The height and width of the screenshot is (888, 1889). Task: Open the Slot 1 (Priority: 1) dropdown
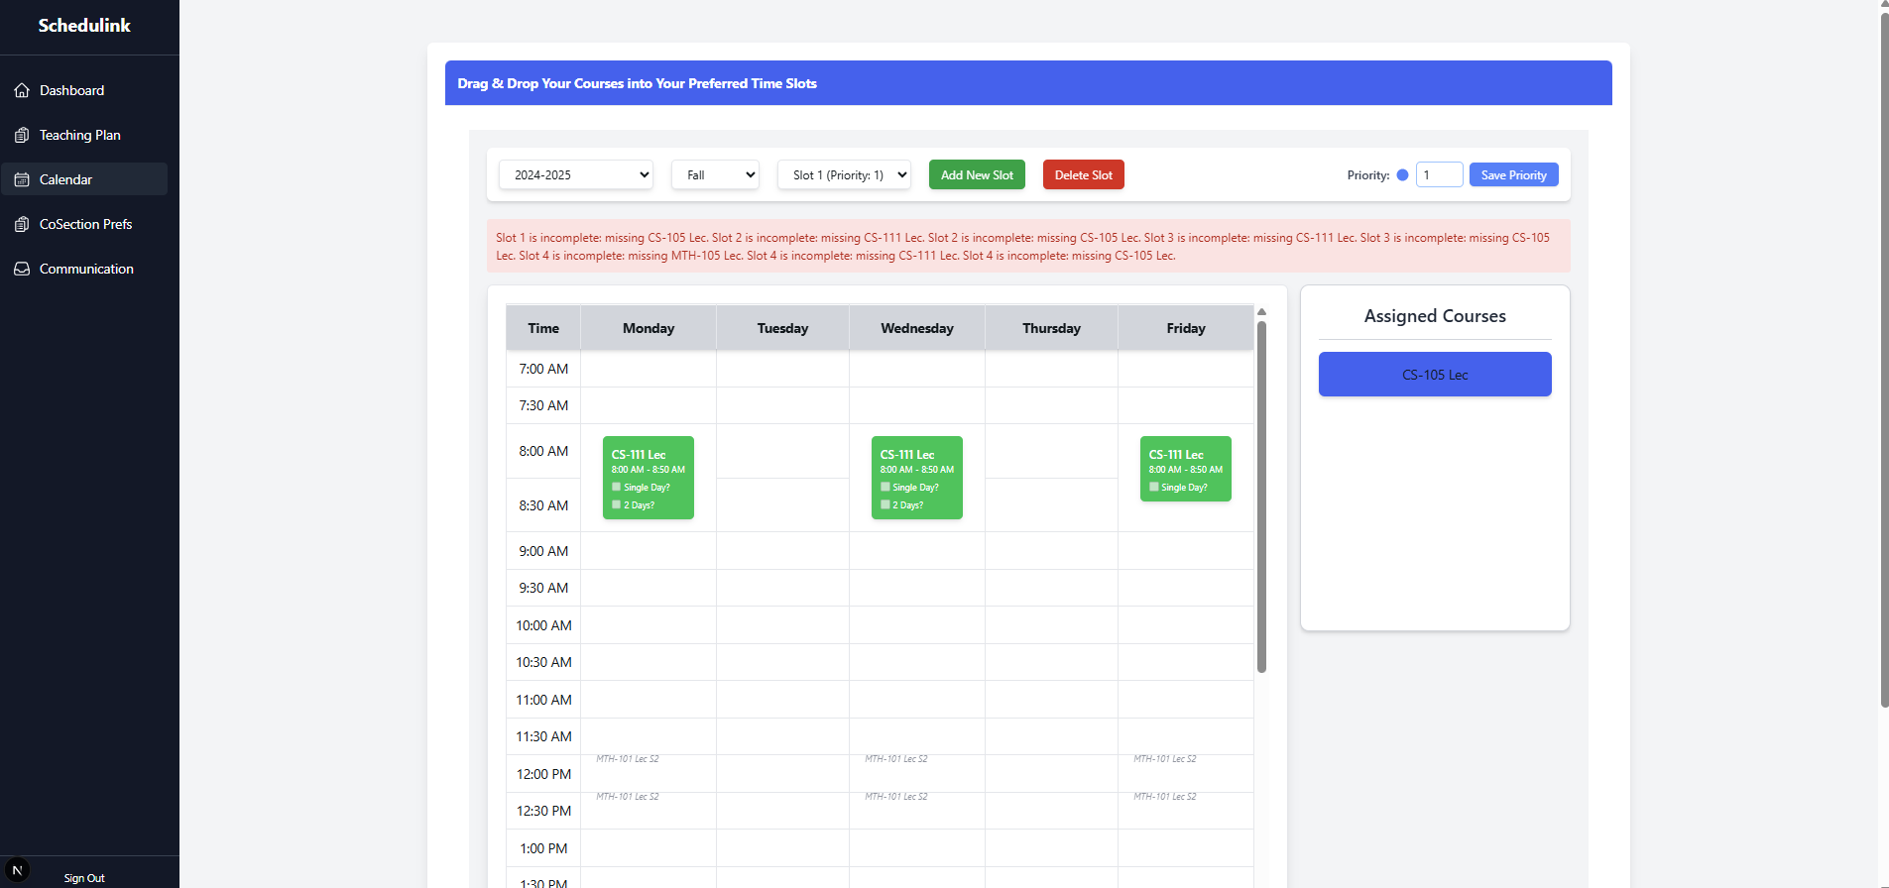pyautogui.click(x=844, y=174)
